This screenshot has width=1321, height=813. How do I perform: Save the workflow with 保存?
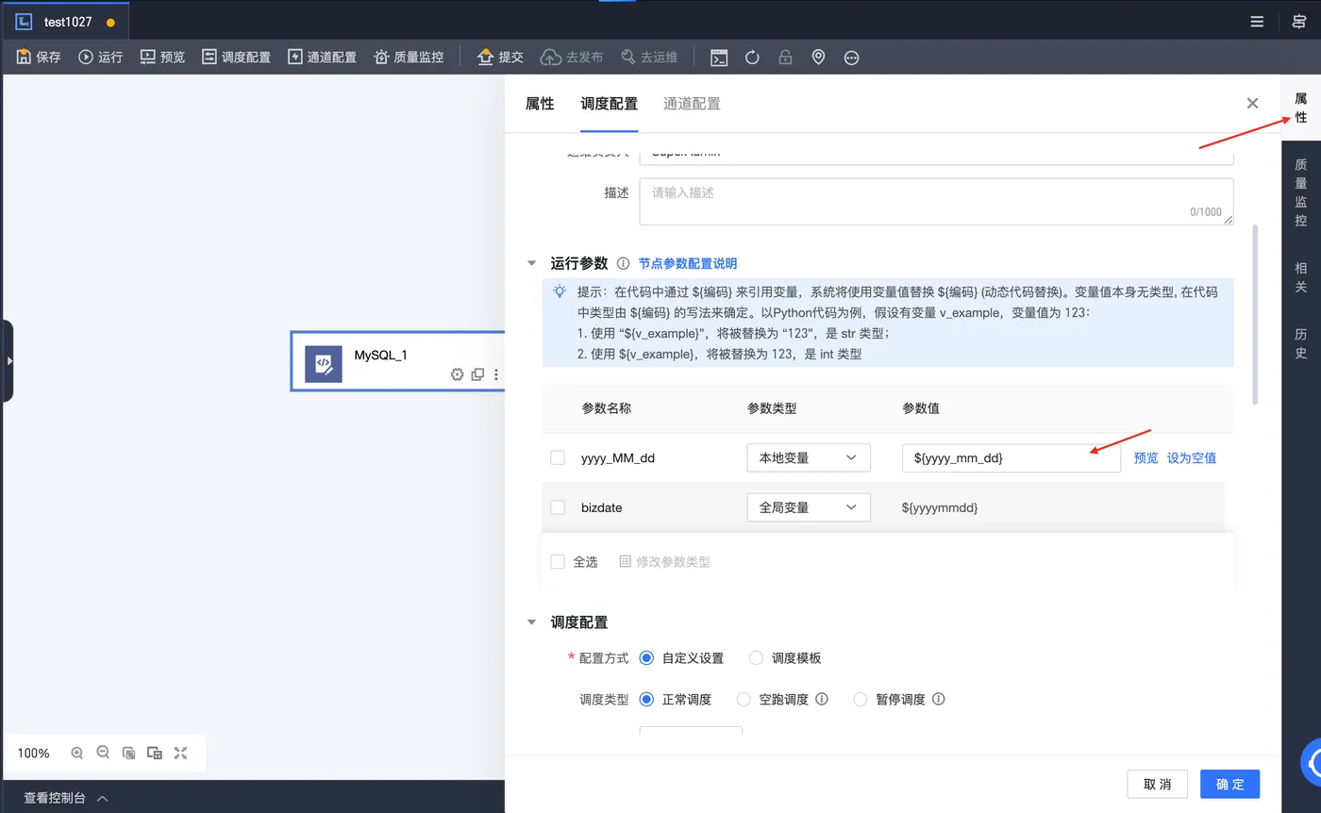pos(39,57)
